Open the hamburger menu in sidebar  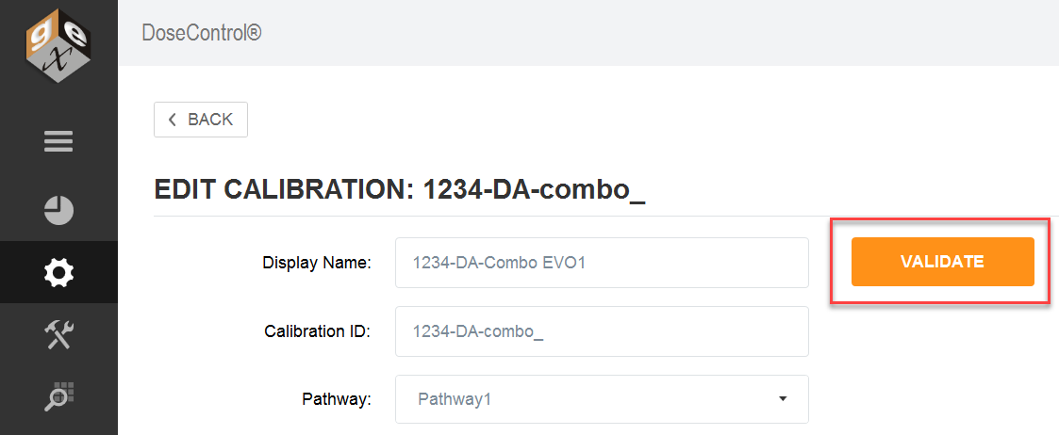click(x=58, y=141)
